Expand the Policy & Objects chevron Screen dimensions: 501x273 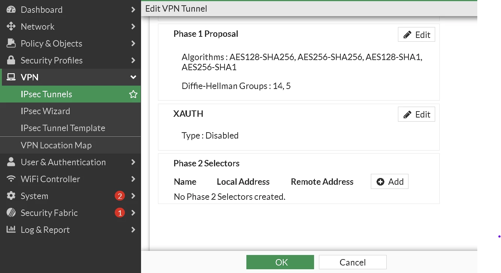[133, 44]
